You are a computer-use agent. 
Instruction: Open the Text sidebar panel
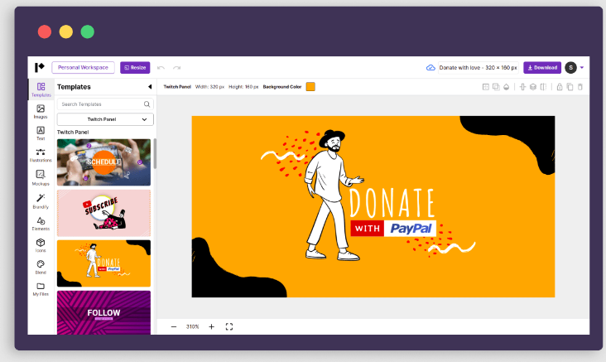[x=41, y=133]
